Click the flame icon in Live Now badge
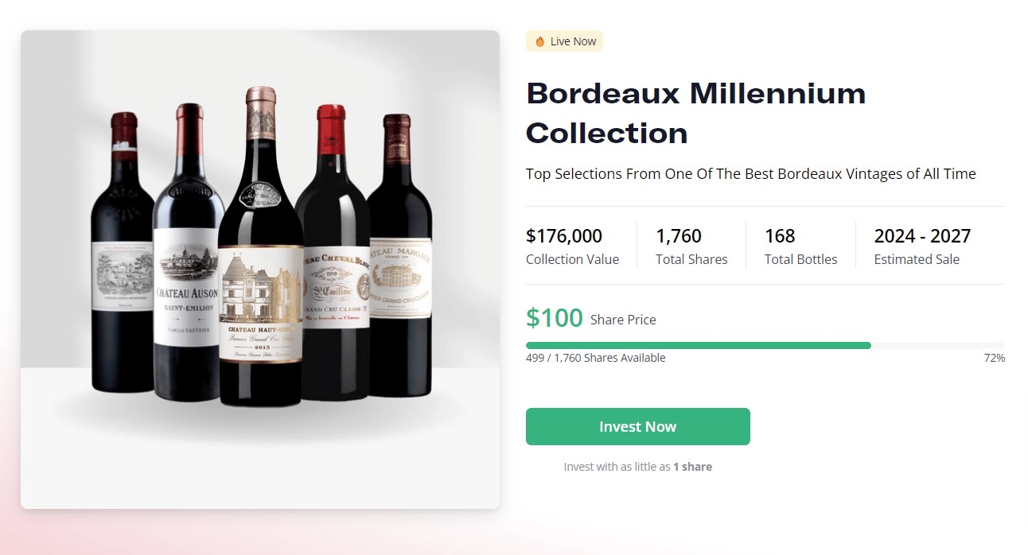The width and height of the screenshot is (1028, 555). point(540,41)
